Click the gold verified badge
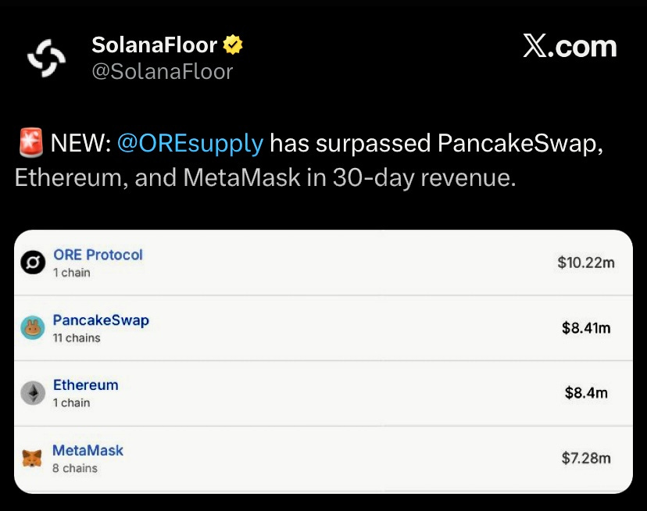Screen dimensions: 647x511 [x=233, y=45]
